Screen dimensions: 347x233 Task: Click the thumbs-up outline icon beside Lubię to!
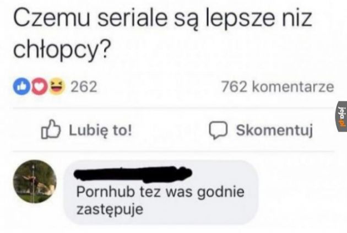tap(51, 129)
